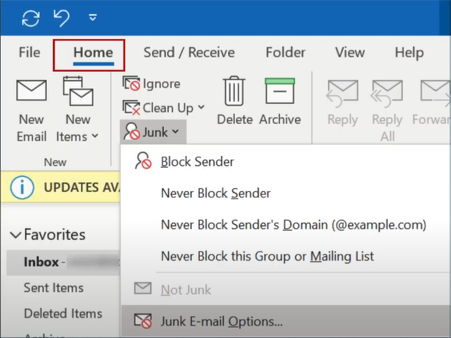This screenshot has height=338, width=451.
Task: Go to the View tab
Action: pos(349,52)
